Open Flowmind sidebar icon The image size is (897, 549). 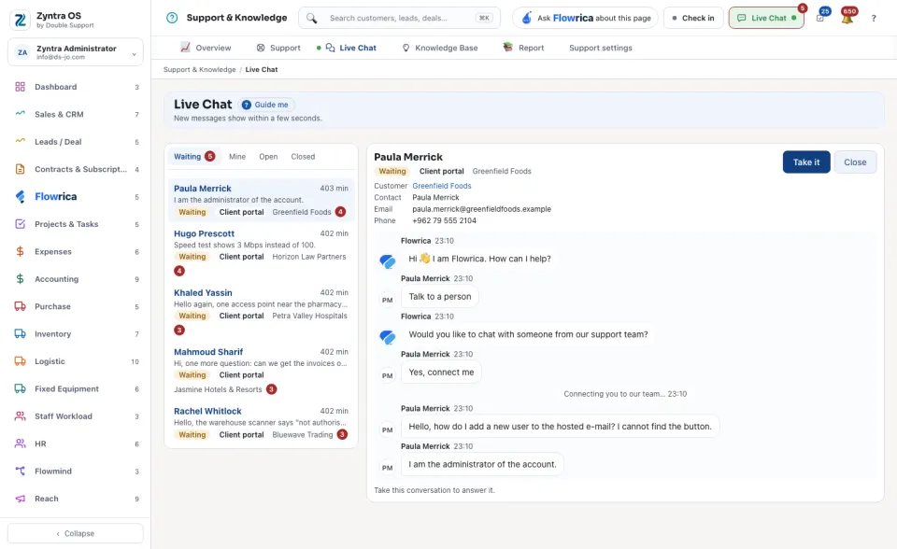20,472
